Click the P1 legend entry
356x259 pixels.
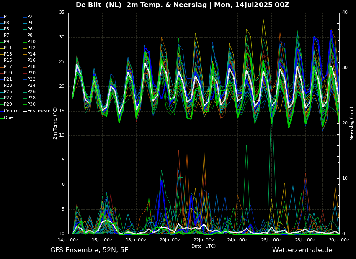coord(6,17)
